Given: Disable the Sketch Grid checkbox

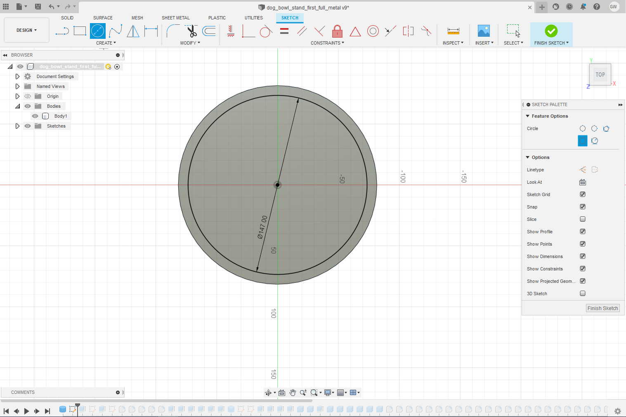Looking at the screenshot, I should [x=582, y=194].
